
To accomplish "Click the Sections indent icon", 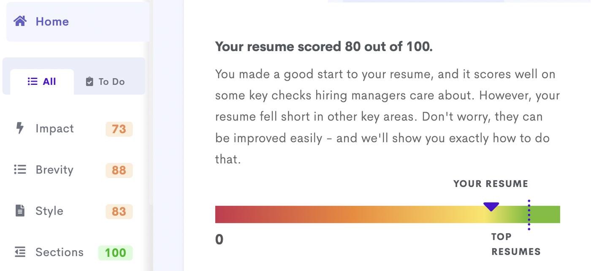I will 20,252.
